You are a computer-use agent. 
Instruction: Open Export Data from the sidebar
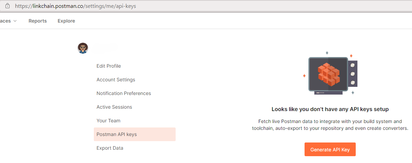point(110,148)
